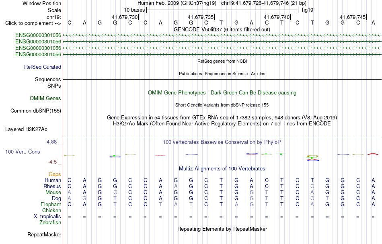
Task: Click the RefSeq Curated track label
Action: [x=43, y=67]
